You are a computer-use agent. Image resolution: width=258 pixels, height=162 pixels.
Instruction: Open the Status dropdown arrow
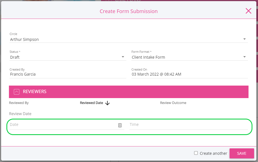pos(123,57)
